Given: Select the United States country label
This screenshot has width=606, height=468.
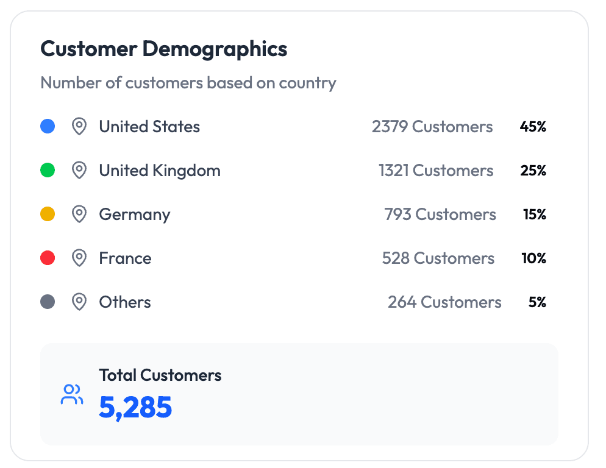Looking at the screenshot, I should (x=149, y=127).
